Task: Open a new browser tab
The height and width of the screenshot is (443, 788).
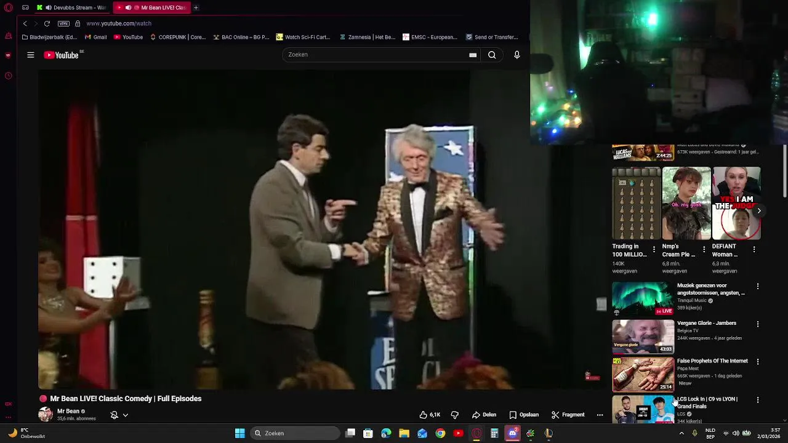Action: click(196, 7)
